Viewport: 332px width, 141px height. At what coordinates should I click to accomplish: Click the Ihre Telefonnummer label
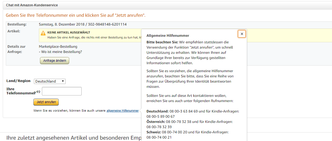(x=21, y=91)
